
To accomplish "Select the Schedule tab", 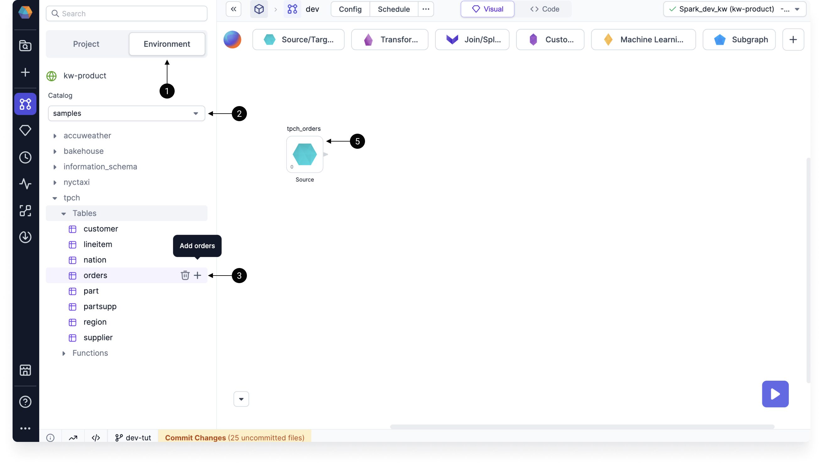I will pyautogui.click(x=393, y=8).
